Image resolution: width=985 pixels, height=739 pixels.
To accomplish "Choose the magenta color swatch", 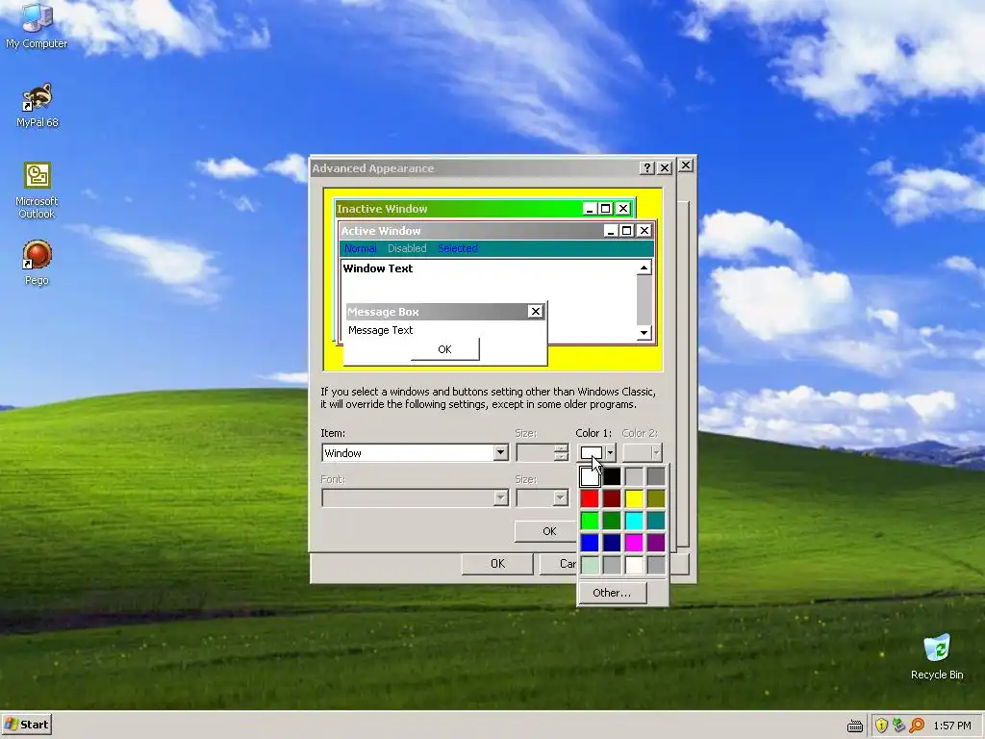I will (634, 543).
